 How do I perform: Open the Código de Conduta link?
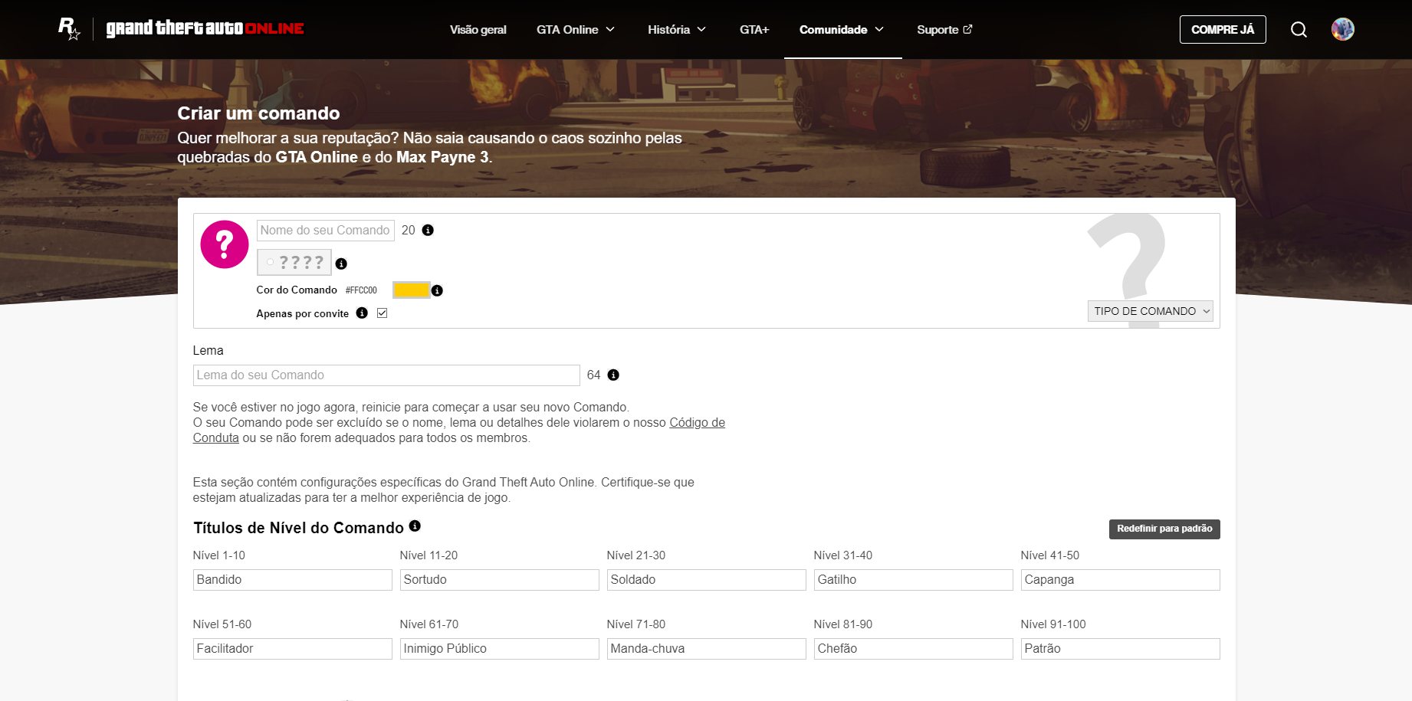click(x=697, y=422)
